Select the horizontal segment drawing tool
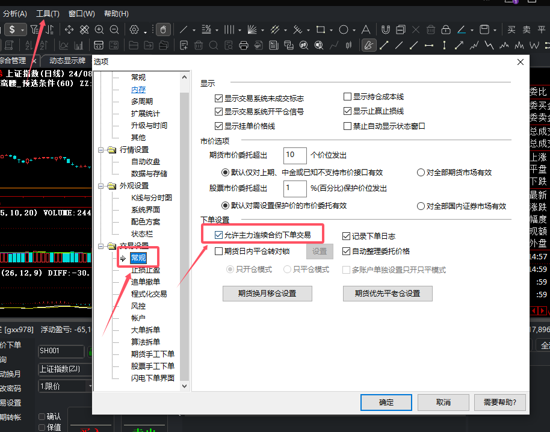 pyautogui.click(x=428, y=45)
